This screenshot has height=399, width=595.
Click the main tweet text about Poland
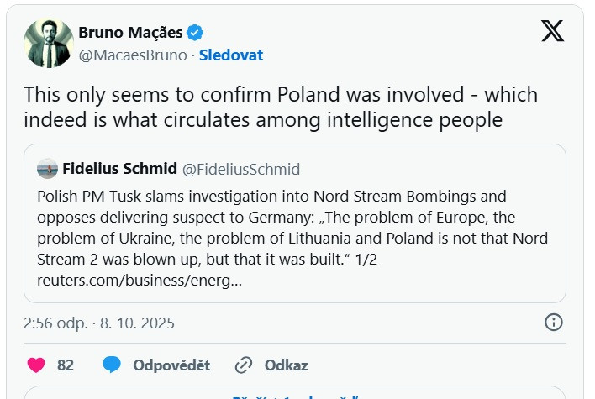click(280, 107)
